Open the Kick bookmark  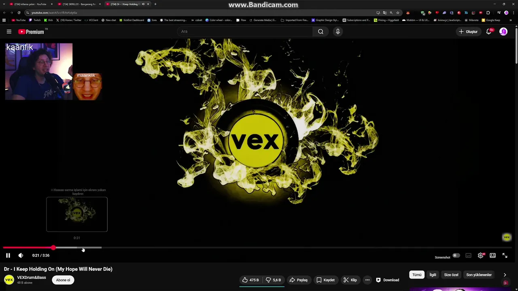click(49, 20)
